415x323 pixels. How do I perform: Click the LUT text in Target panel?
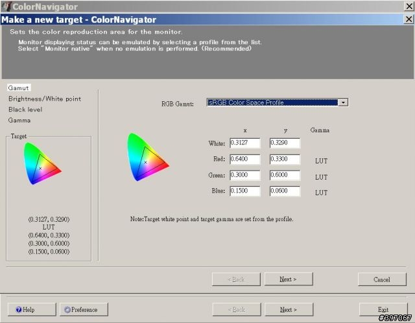point(49,227)
